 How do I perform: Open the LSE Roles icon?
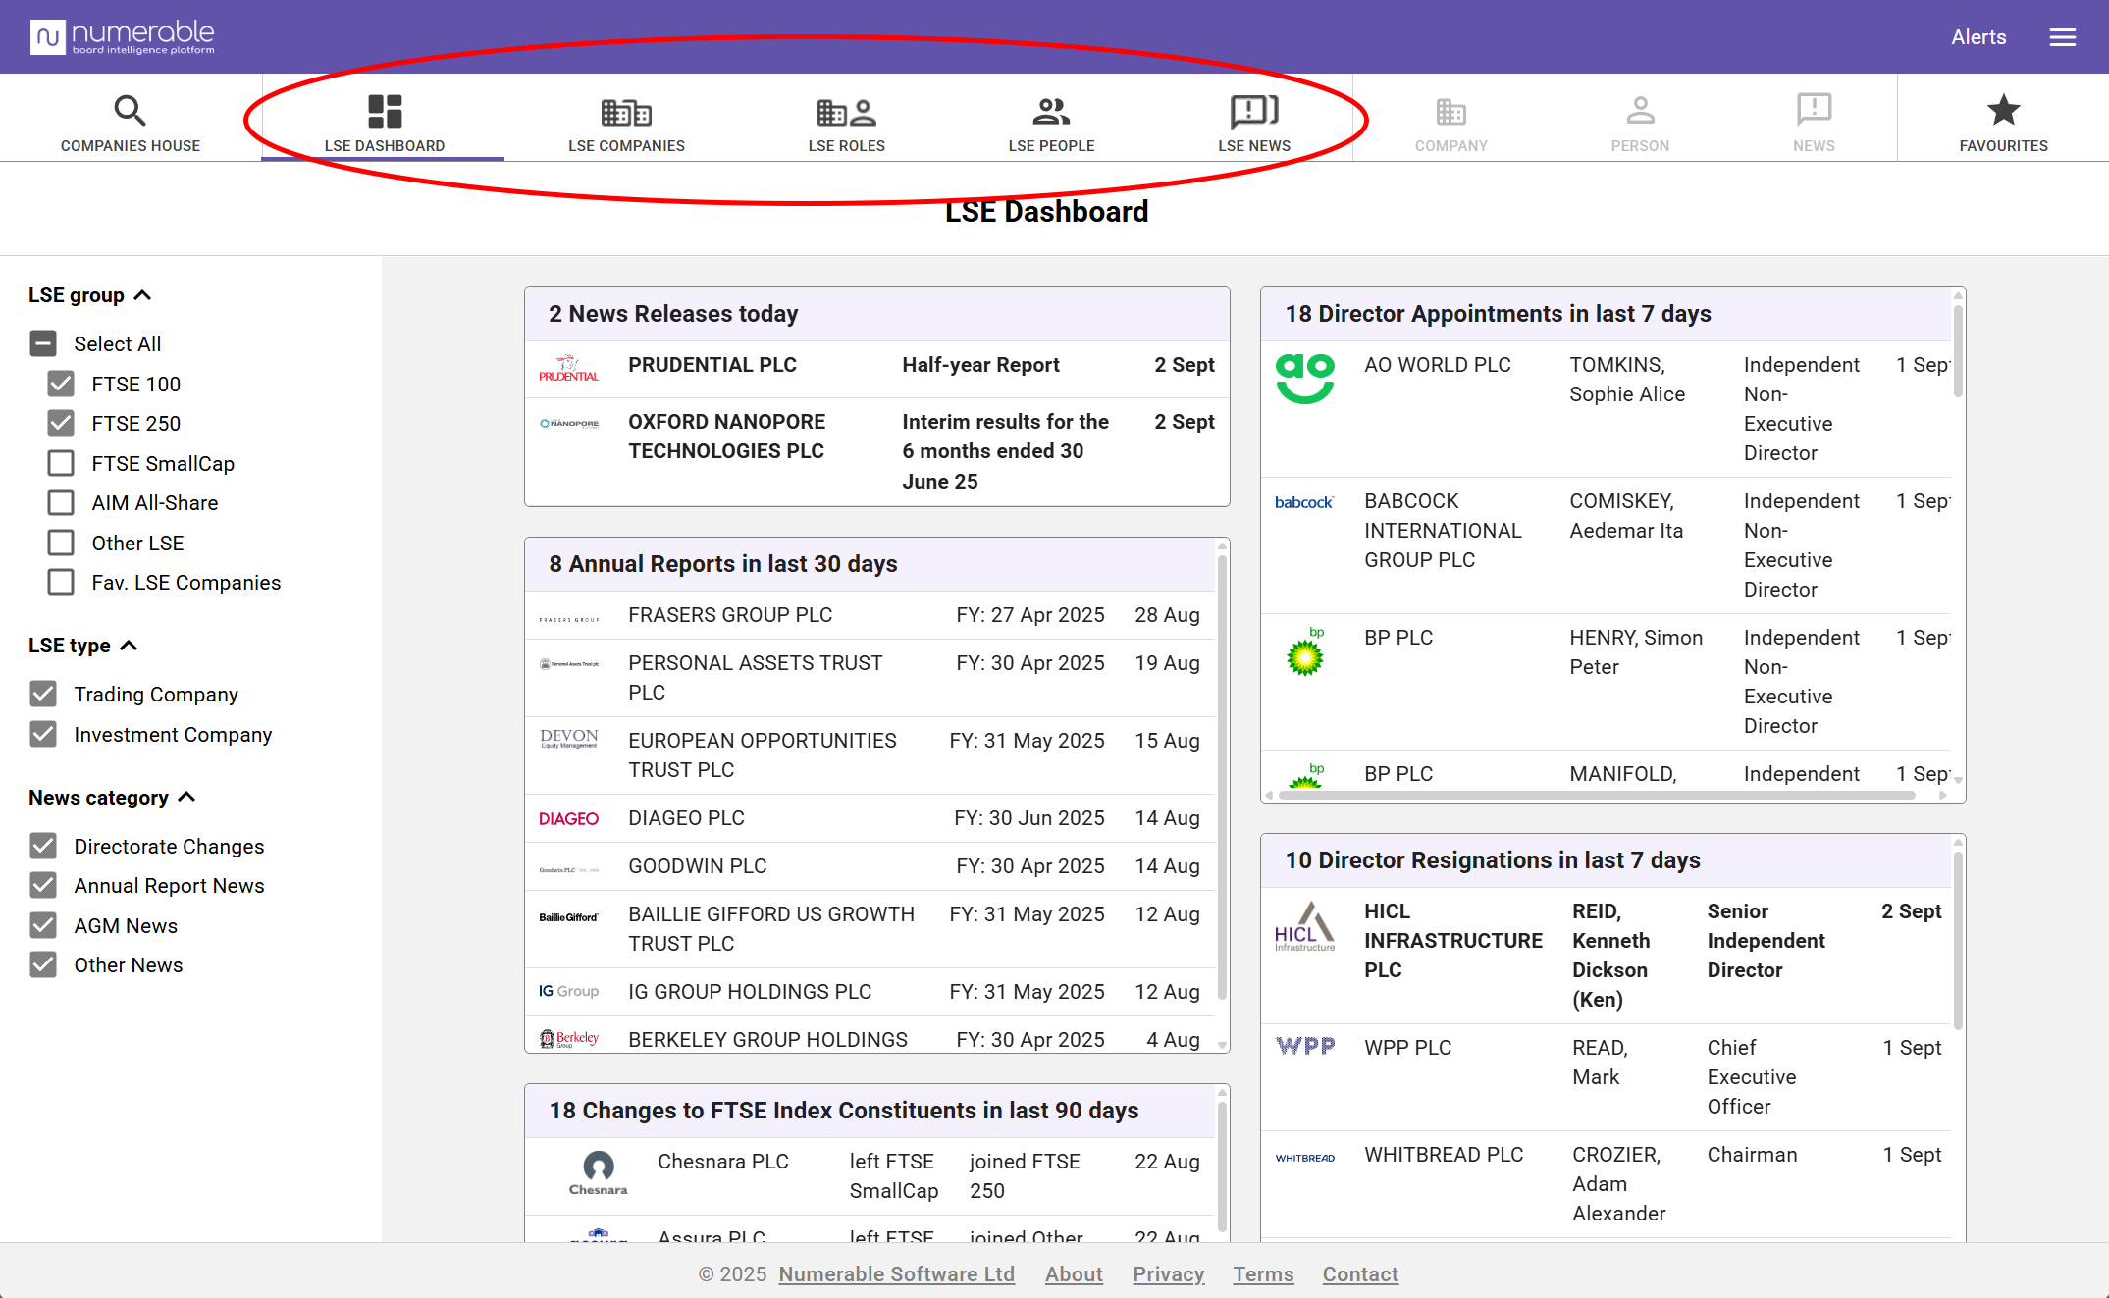tap(846, 112)
